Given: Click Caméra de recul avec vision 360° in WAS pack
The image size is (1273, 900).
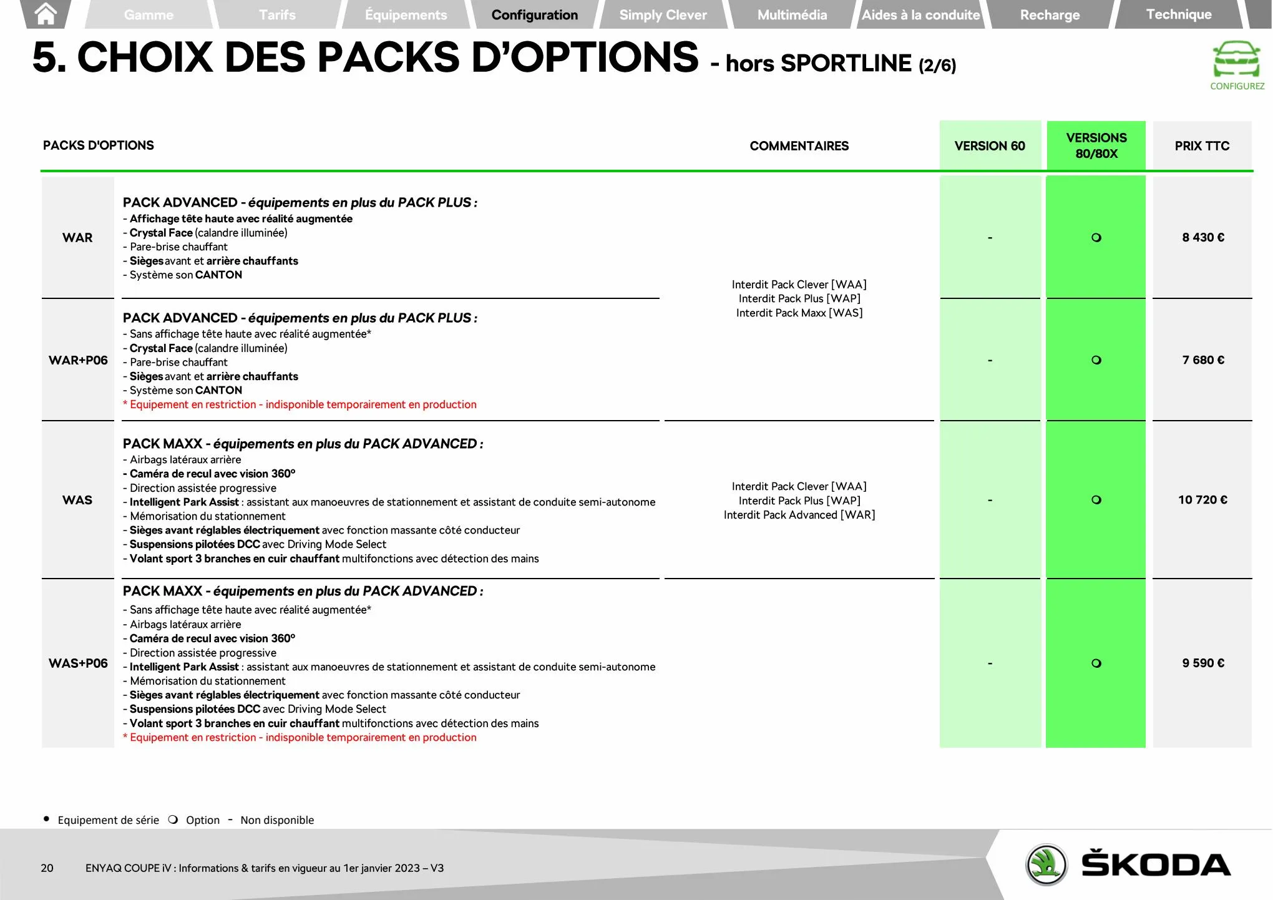Looking at the screenshot, I should (x=209, y=474).
